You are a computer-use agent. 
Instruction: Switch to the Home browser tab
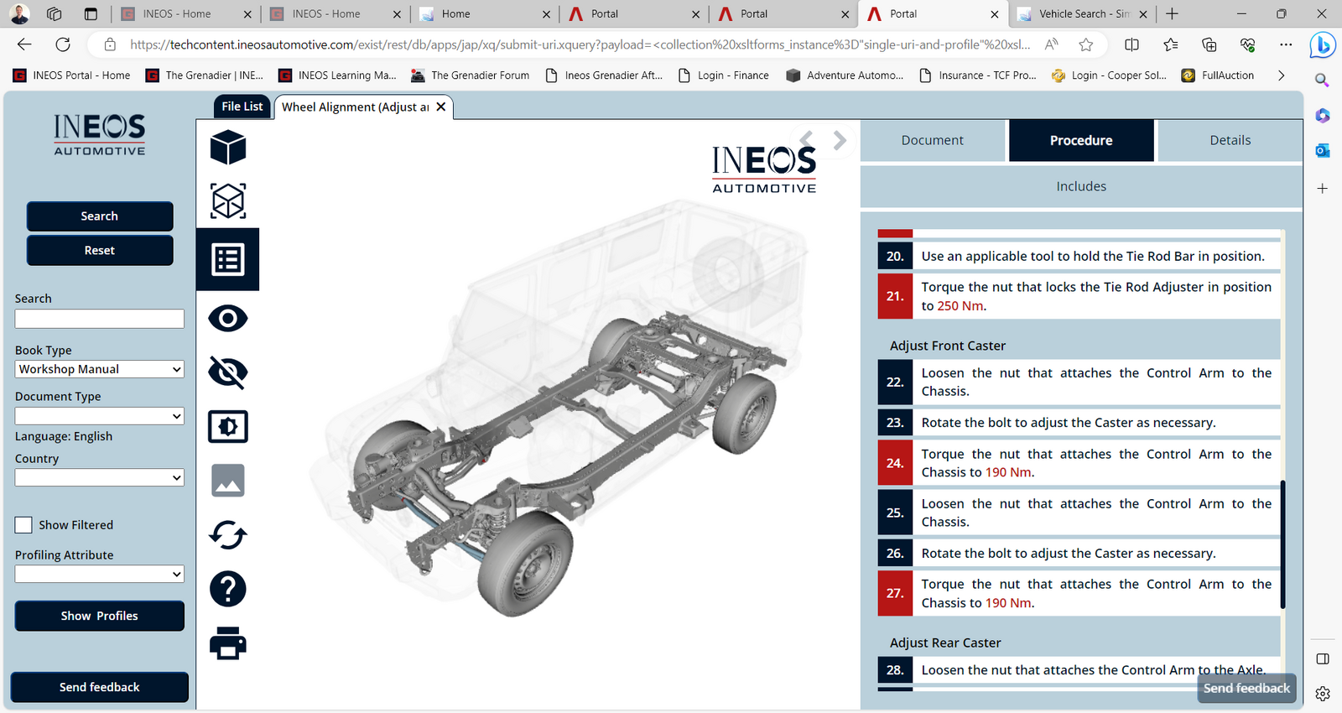click(x=486, y=13)
